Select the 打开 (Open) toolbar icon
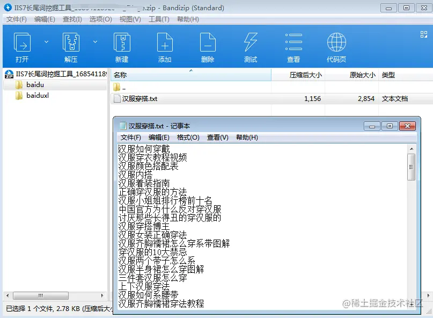This screenshot has width=433, height=318. pyautogui.click(x=21, y=46)
